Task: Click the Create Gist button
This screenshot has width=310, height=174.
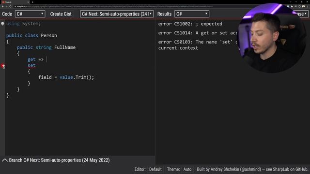Action: [x=61, y=14]
